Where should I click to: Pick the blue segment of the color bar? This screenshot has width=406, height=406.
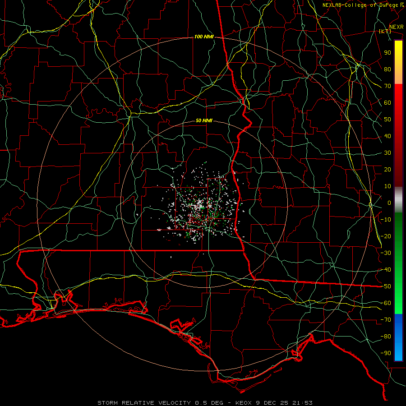point(398,337)
